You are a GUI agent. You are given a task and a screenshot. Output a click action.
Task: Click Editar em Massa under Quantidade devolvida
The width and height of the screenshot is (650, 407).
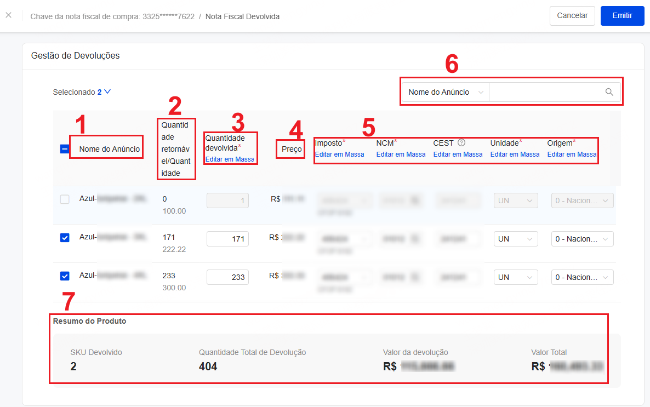click(x=230, y=159)
